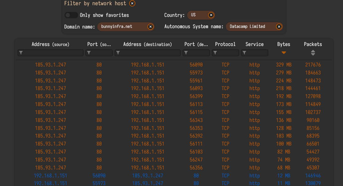The width and height of the screenshot is (343, 186).
Task: Filter by Service input
Action: click(254, 53)
